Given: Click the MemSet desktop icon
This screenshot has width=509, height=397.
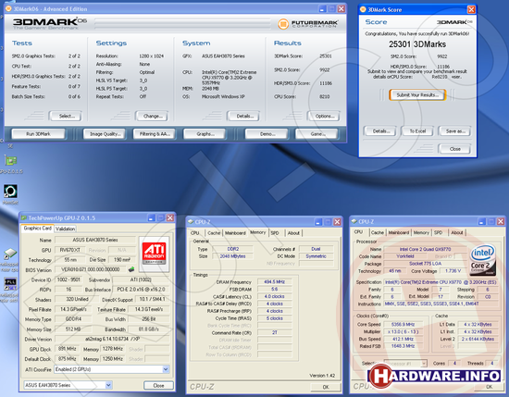Looking at the screenshot, I should click(10, 192).
